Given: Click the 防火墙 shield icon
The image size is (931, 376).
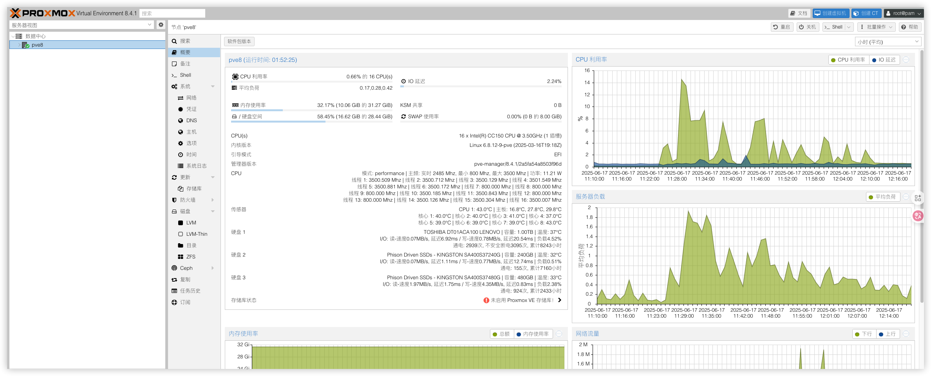Looking at the screenshot, I should [x=174, y=200].
